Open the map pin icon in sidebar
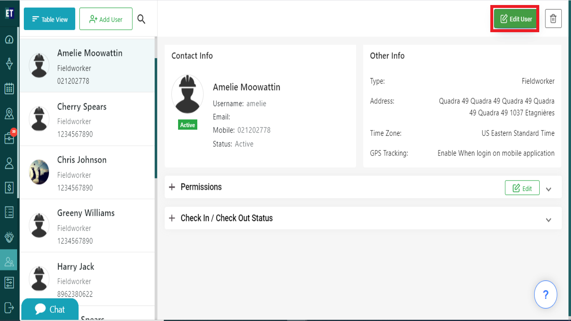Image resolution: width=571 pixels, height=321 pixels. pos(9,113)
